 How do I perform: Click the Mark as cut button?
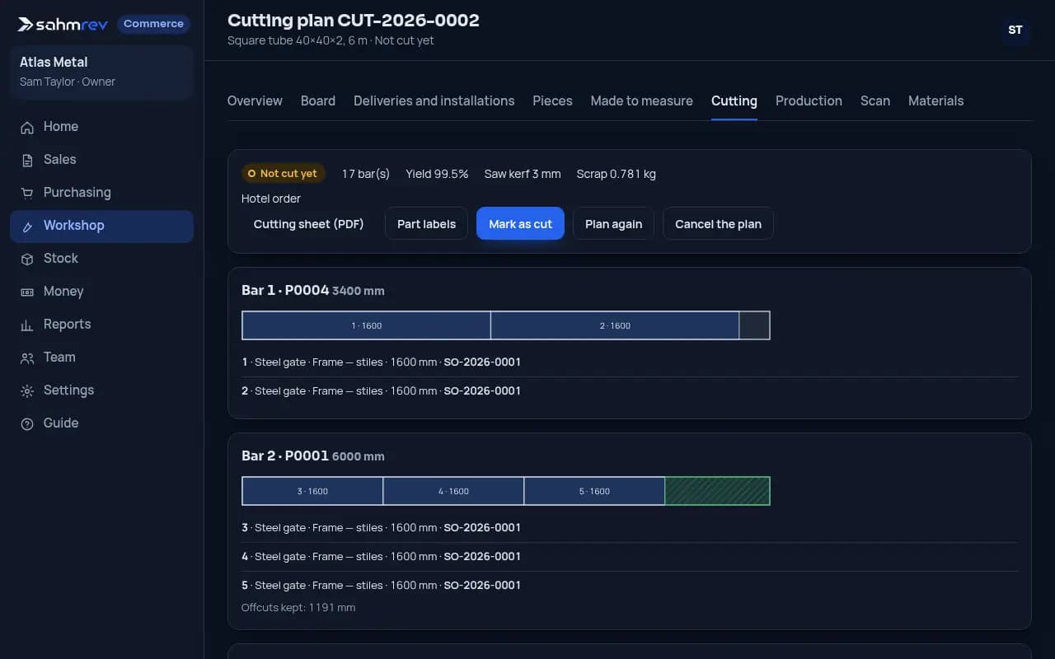tap(520, 224)
